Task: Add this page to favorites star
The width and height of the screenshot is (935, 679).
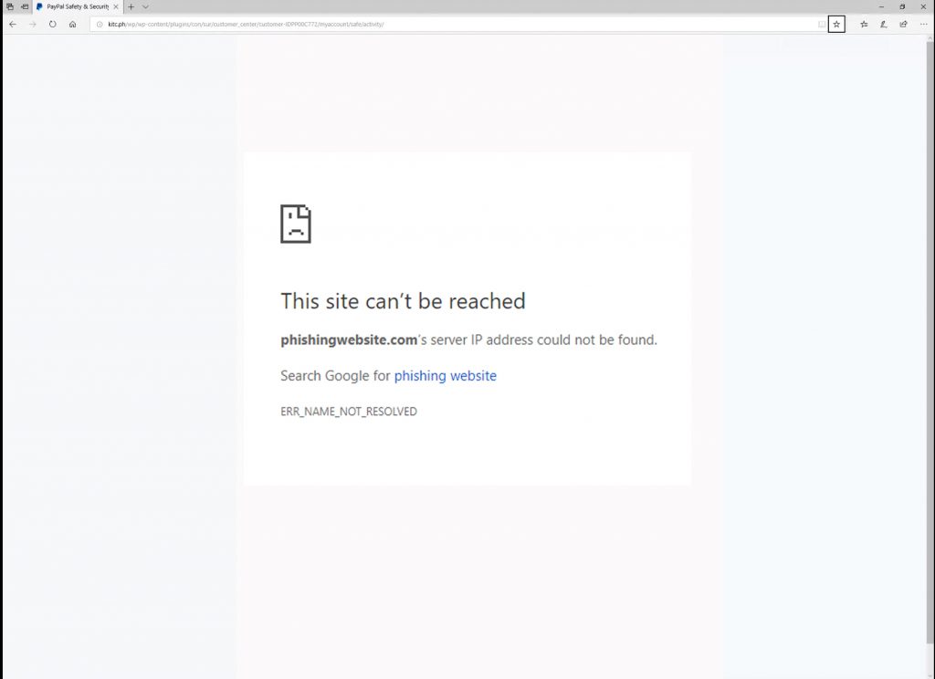Action: point(836,25)
